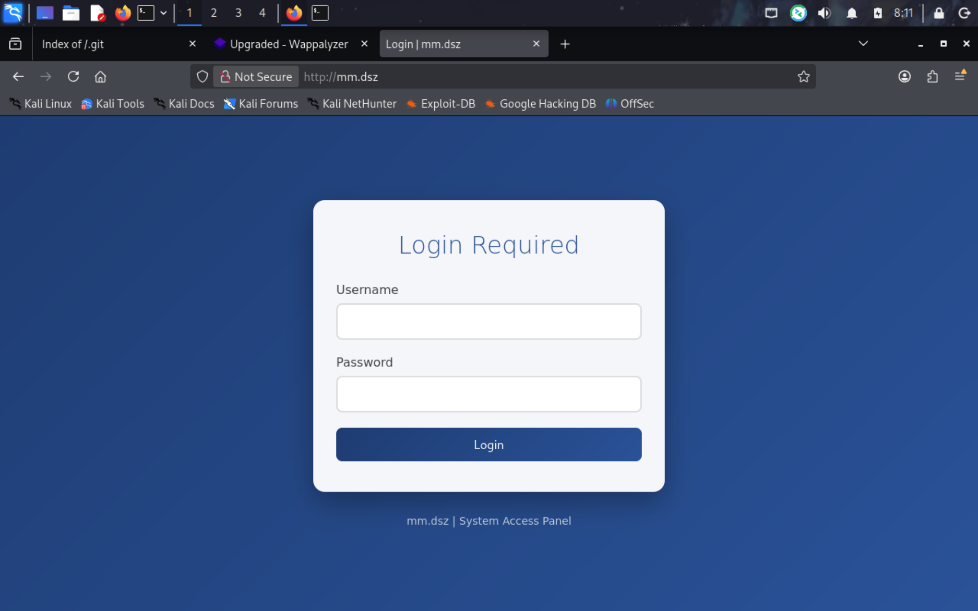The width and height of the screenshot is (978, 611).
Task: Switch to Upgraded - Wappalyzer tab
Action: pyautogui.click(x=288, y=44)
